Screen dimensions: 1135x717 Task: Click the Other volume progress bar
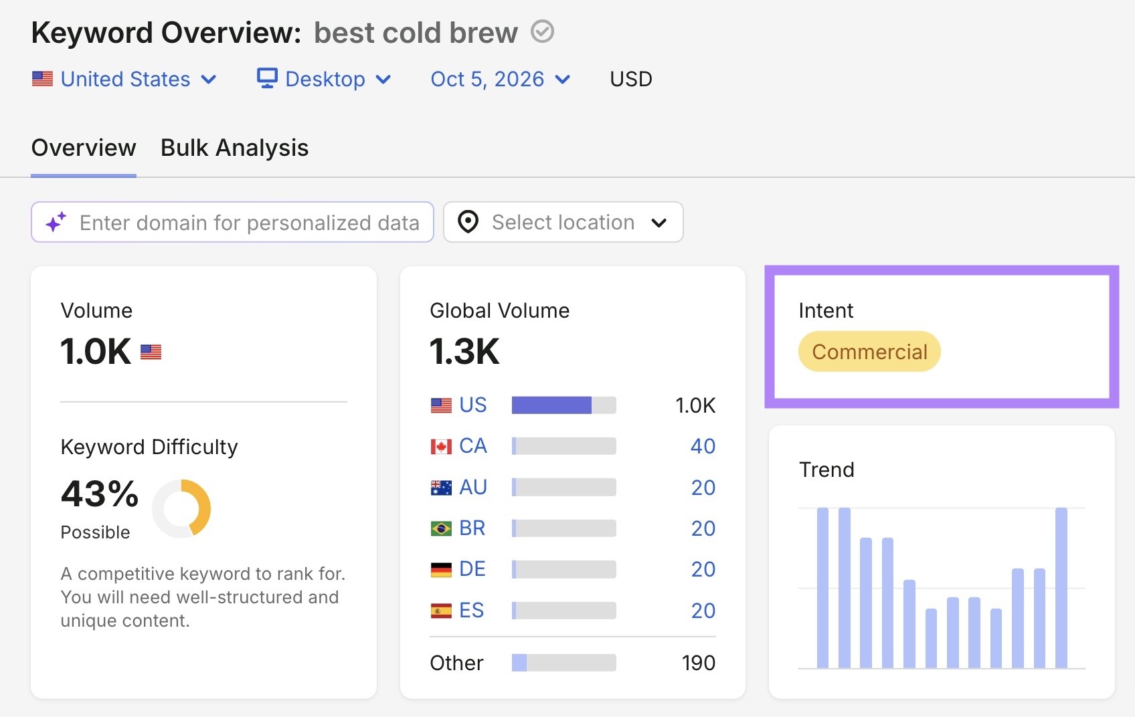(563, 663)
